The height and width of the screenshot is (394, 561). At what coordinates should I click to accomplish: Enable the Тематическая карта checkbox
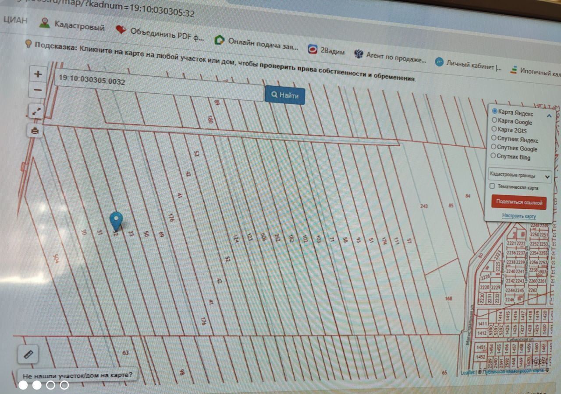pyautogui.click(x=492, y=186)
